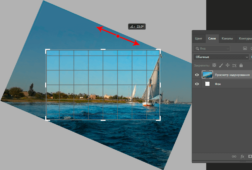This screenshot has width=252, height=170.
Task: Click the prevent artboard auto-nesting lock icon
Action: coord(234,65)
